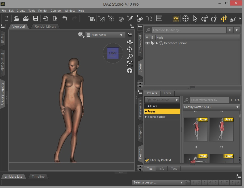This screenshot has height=188, width=244.
Task: Click the scene filter left arrow button
Action: coord(230,30)
